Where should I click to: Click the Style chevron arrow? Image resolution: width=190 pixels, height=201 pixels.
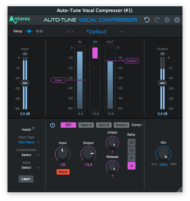[38, 167]
